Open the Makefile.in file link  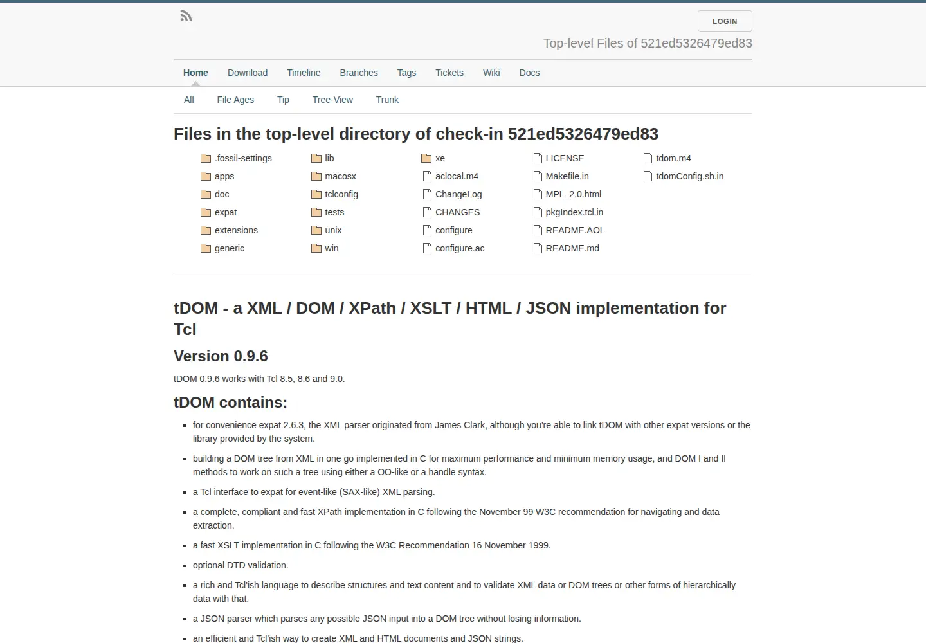pos(567,176)
